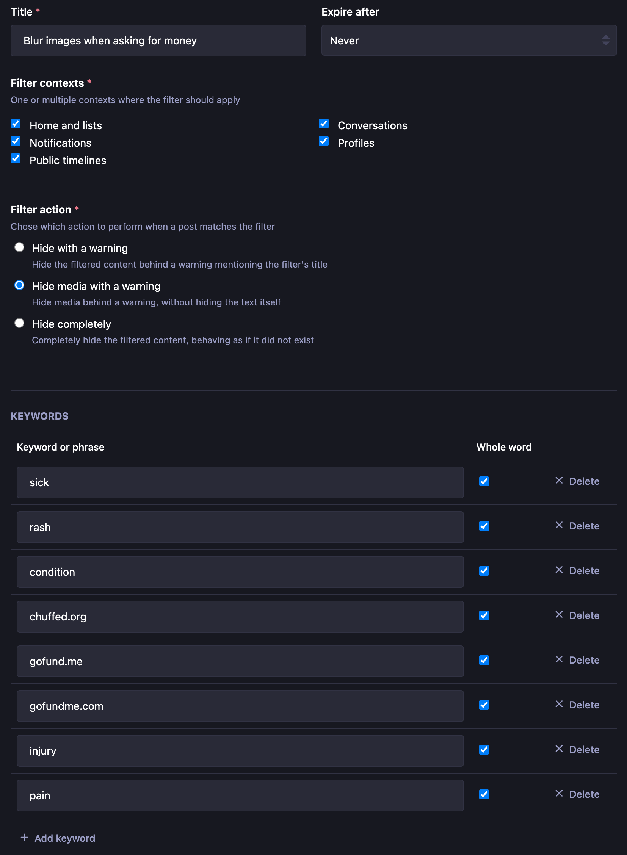Click the X icon for 'injury' keyword
627x855 pixels.
click(x=559, y=749)
